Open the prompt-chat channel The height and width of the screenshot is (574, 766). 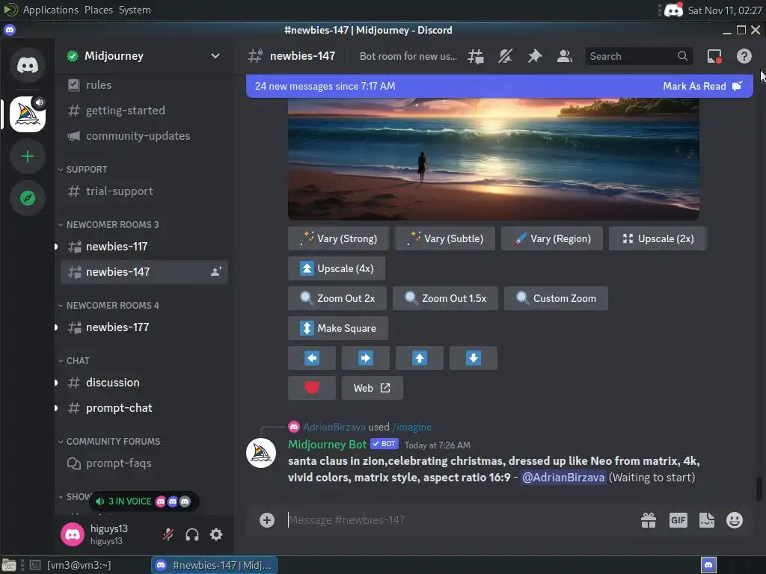[x=144, y=408]
